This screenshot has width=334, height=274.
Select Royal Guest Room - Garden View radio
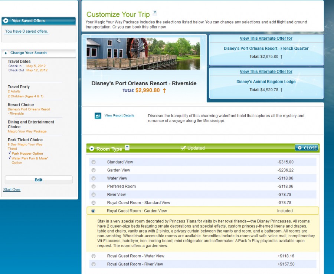93,211
